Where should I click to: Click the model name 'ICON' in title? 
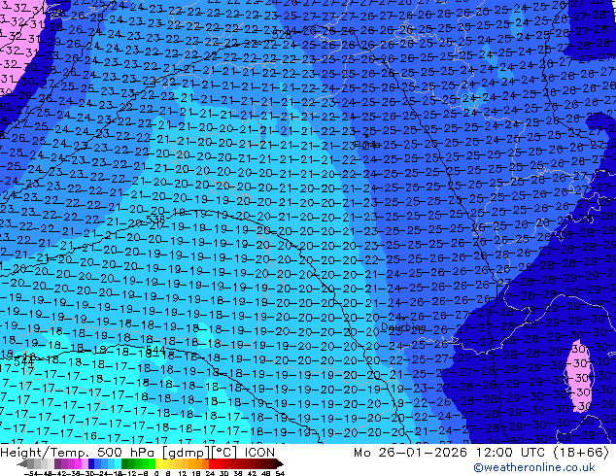pyautogui.click(x=259, y=453)
